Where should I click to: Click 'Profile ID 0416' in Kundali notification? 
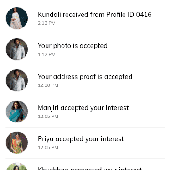tap(129, 15)
